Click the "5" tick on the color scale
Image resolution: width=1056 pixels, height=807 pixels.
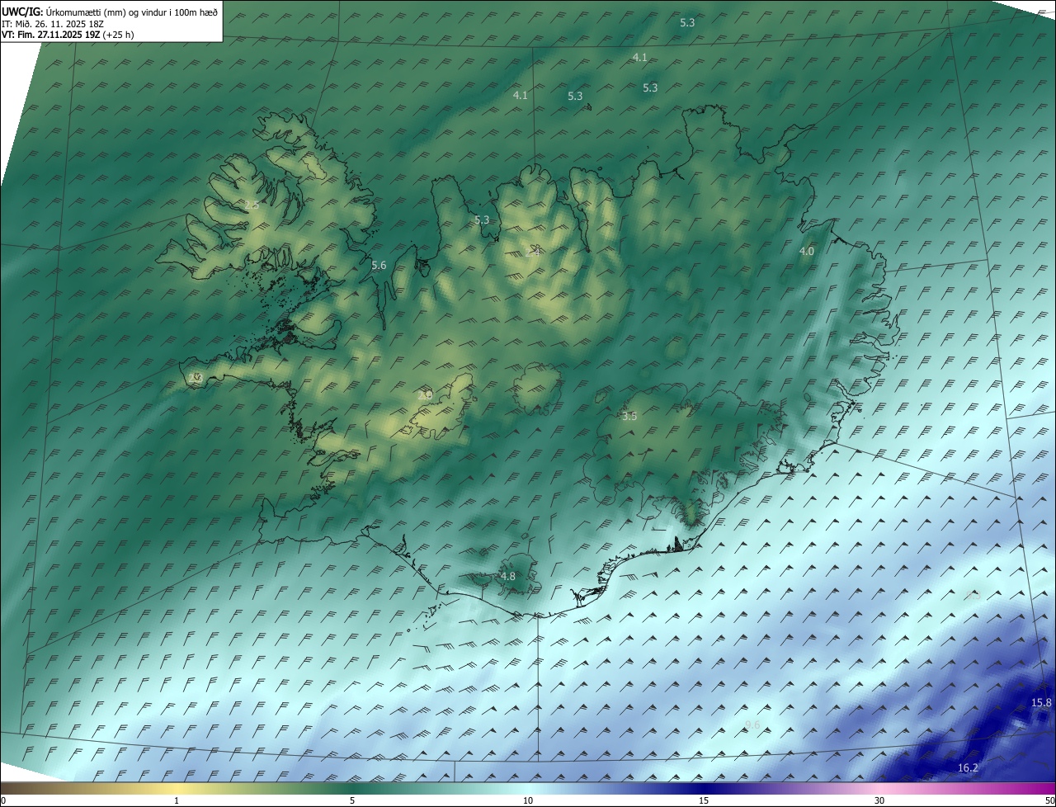click(352, 801)
